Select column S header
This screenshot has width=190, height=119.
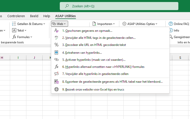tap(180, 58)
